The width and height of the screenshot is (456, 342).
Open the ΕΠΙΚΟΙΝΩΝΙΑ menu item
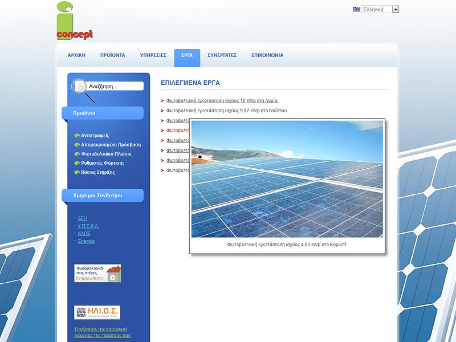267,55
